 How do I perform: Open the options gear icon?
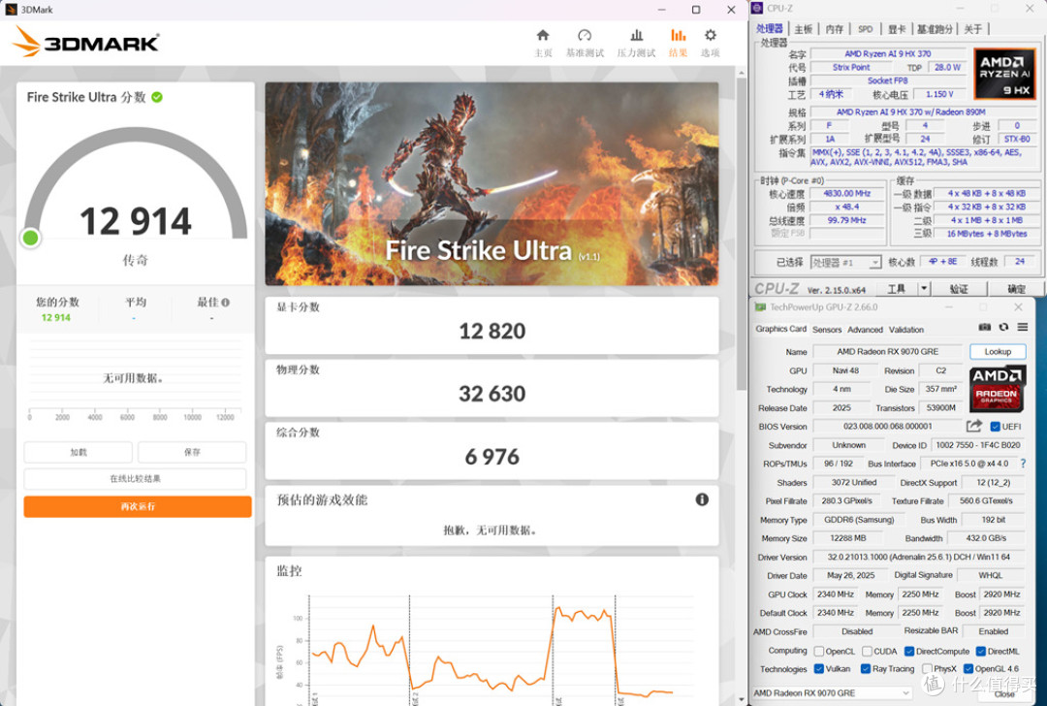point(710,36)
